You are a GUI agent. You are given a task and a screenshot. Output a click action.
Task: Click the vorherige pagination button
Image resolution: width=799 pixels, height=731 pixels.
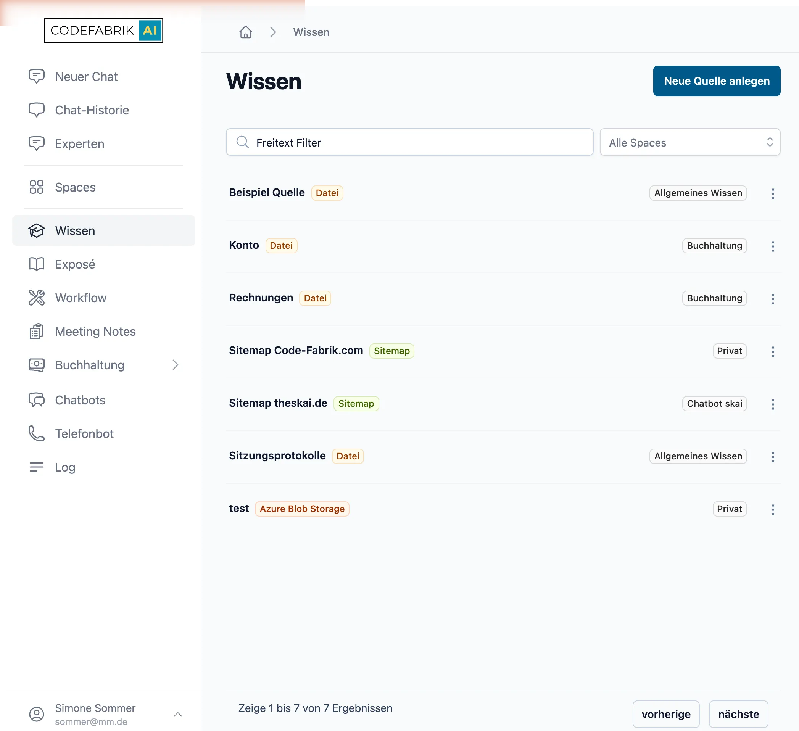[666, 714]
